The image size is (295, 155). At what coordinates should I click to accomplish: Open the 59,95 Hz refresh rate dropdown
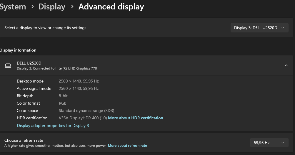[269, 143]
